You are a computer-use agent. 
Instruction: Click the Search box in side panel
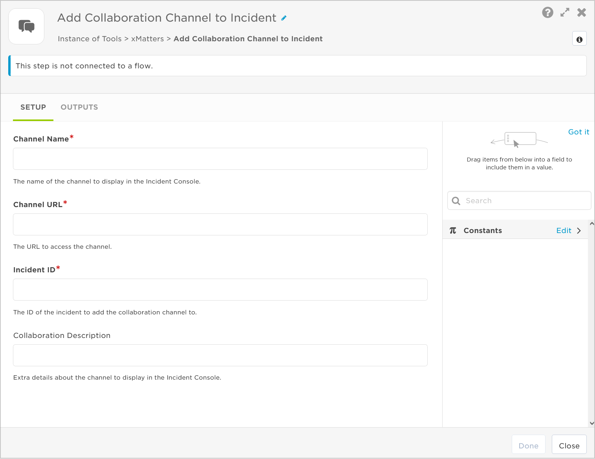coord(519,200)
